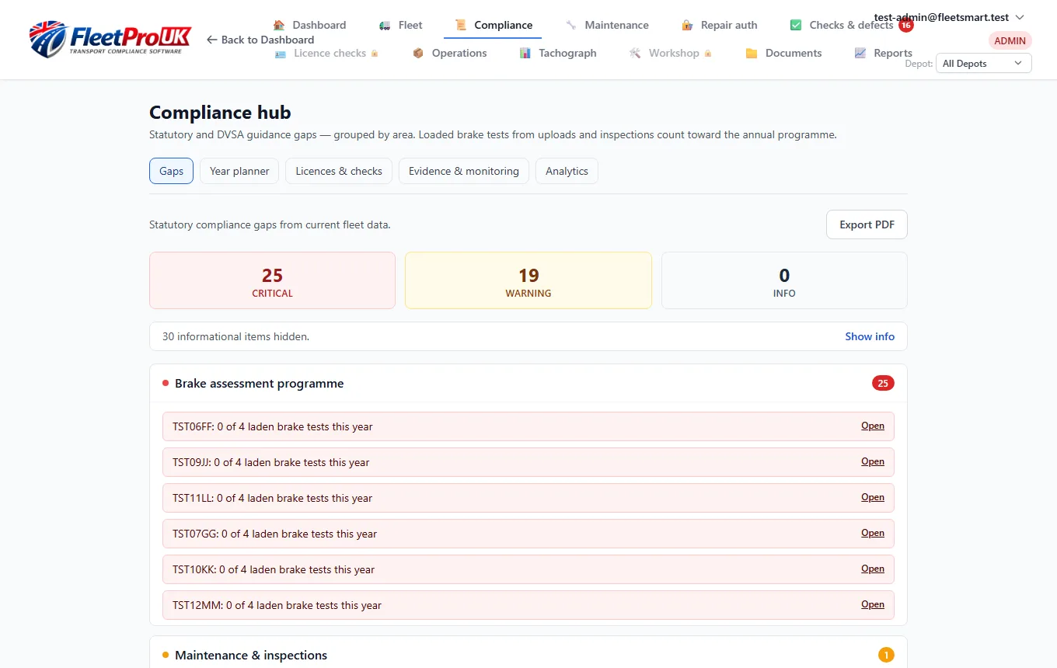Click the Export PDF button
Viewport: 1057px width, 668px height.
point(867,224)
